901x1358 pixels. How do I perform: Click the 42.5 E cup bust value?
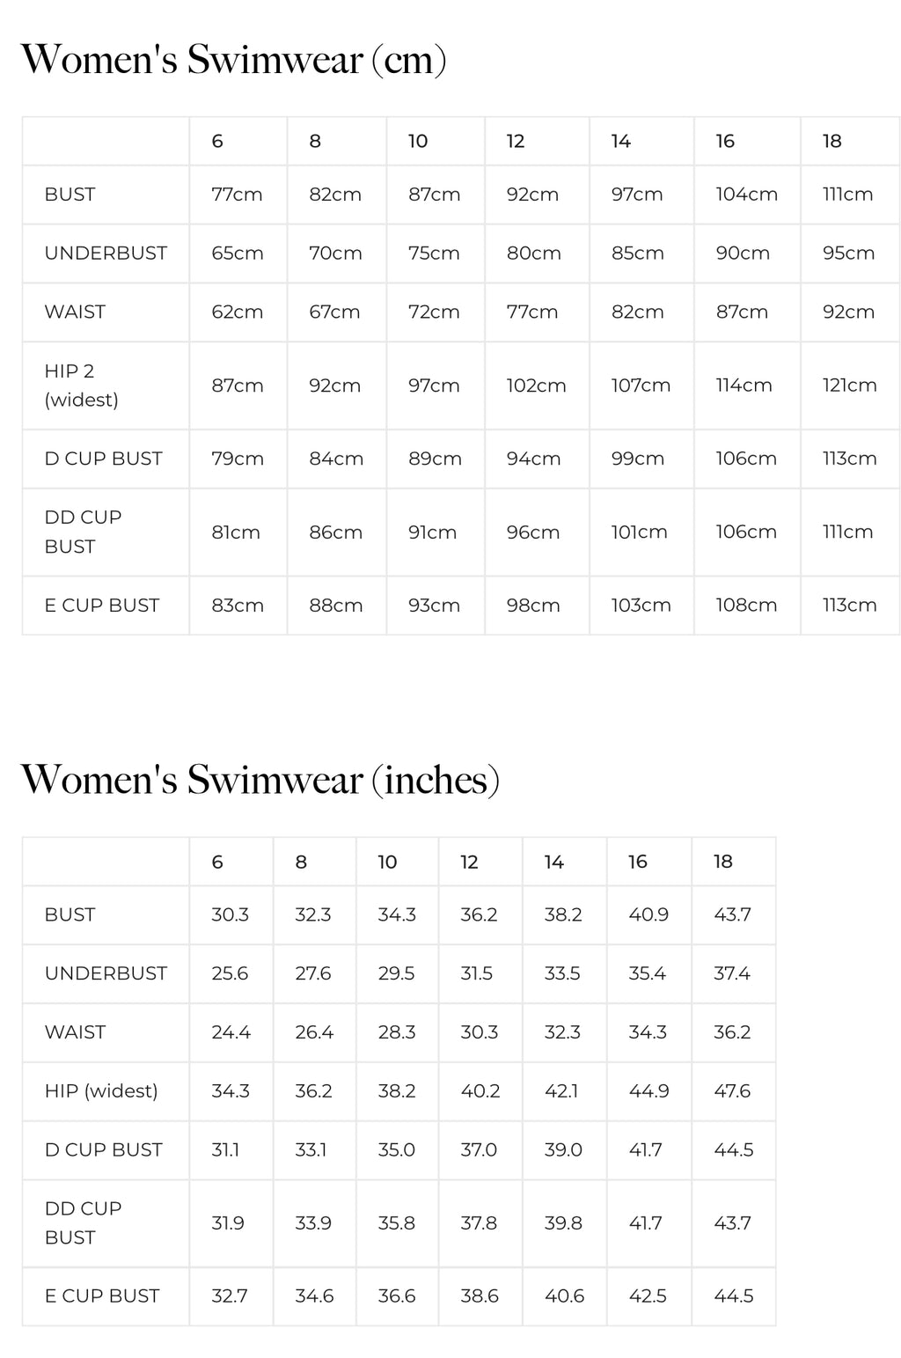(x=648, y=1296)
